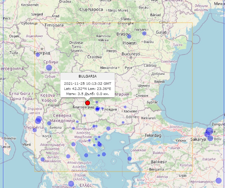Click the BULGARIA popup header
Image resolution: width=225 pixels, height=188 pixels.
click(x=87, y=76)
